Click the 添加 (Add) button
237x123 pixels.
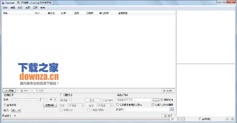click(x=9, y=91)
